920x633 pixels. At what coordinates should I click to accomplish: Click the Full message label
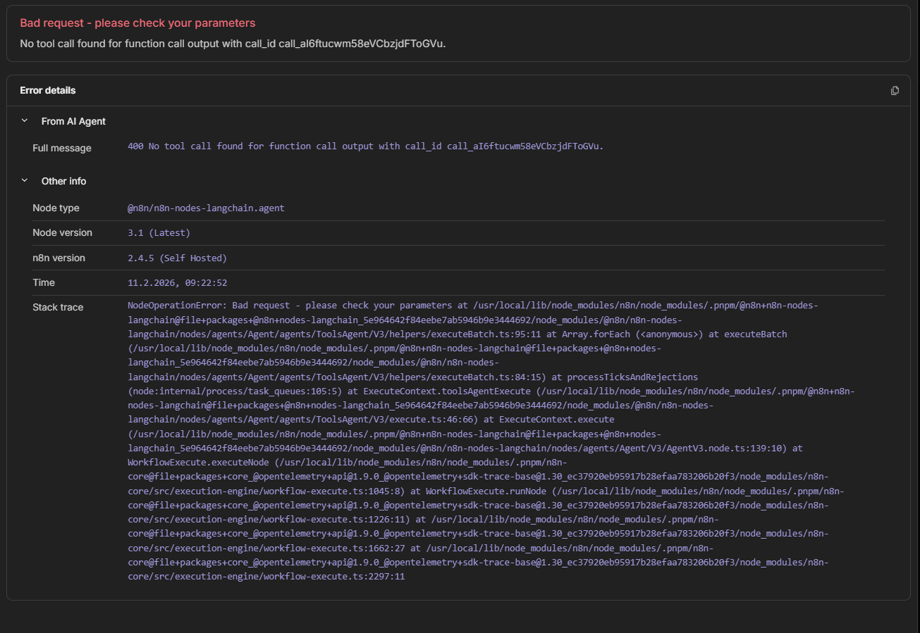[62, 148]
